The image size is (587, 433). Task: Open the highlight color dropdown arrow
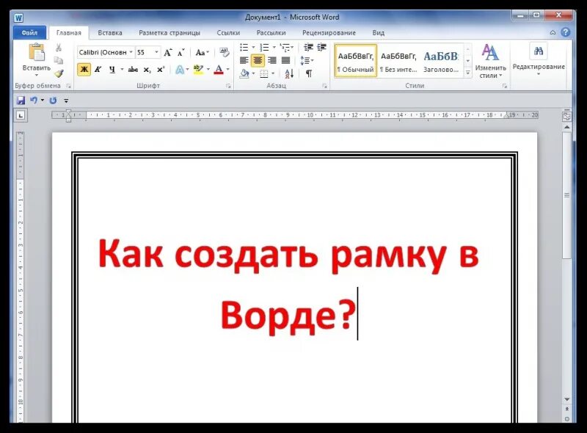coord(208,69)
